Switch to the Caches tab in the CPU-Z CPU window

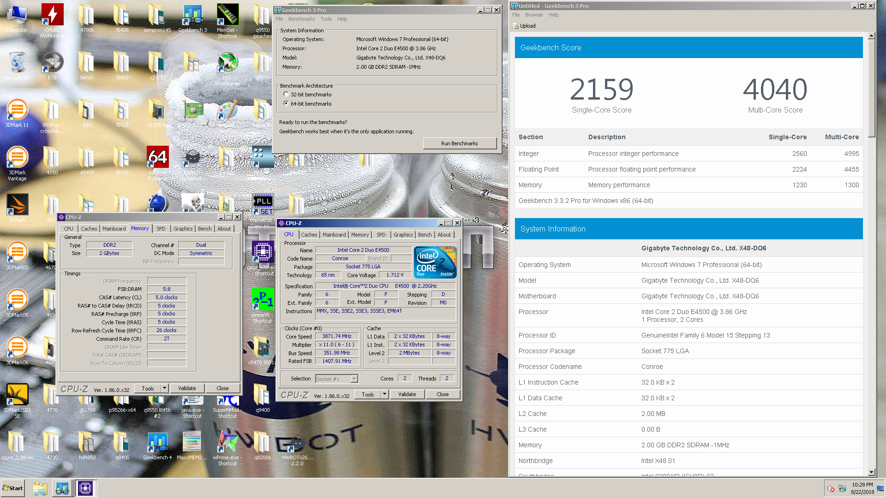click(309, 235)
